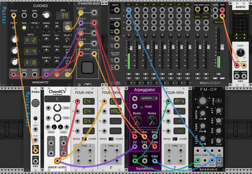
Task: Click the RUN input jack on Clocked
Action: pos(24,16)
